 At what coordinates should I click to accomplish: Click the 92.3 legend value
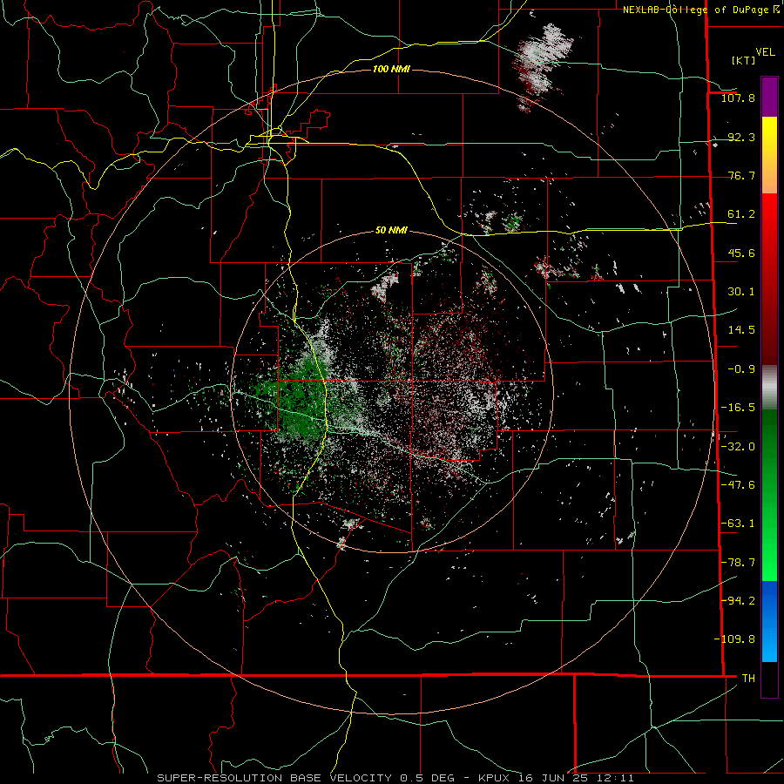point(741,137)
